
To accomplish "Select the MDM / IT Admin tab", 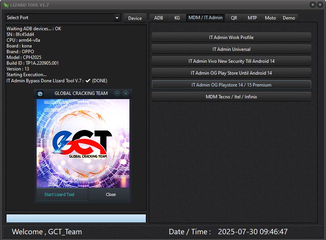I will tap(205, 18).
